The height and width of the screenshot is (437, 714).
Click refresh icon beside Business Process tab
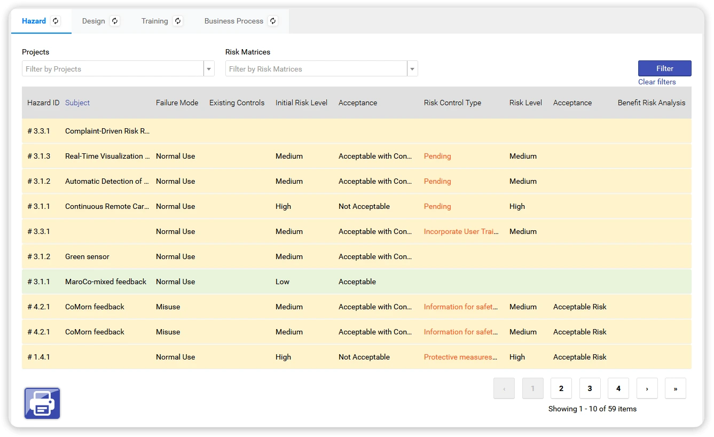click(273, 21)
